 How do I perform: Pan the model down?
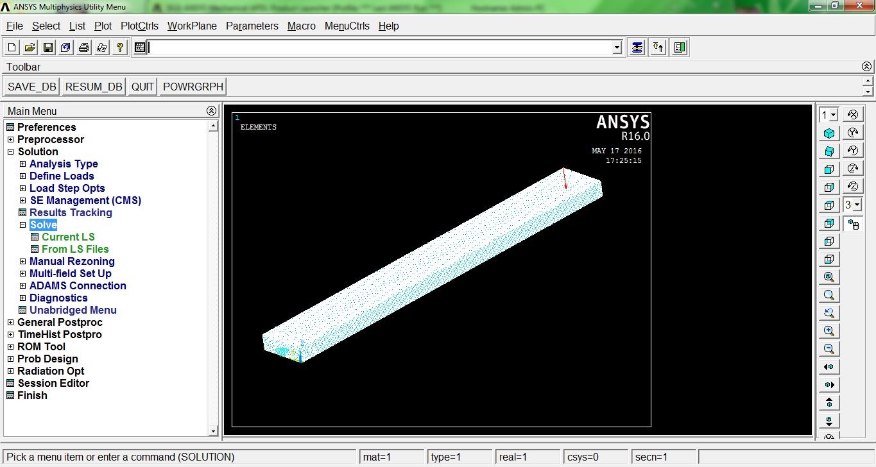click(x=829, y=421)
